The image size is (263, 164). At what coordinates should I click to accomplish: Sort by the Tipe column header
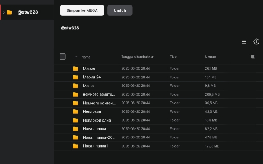pos(173,57)
